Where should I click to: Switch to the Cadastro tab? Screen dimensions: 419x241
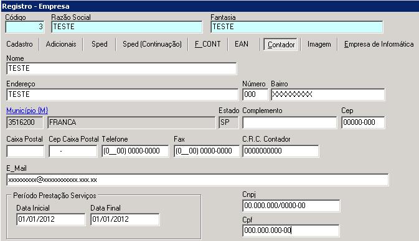coord(19,44)
